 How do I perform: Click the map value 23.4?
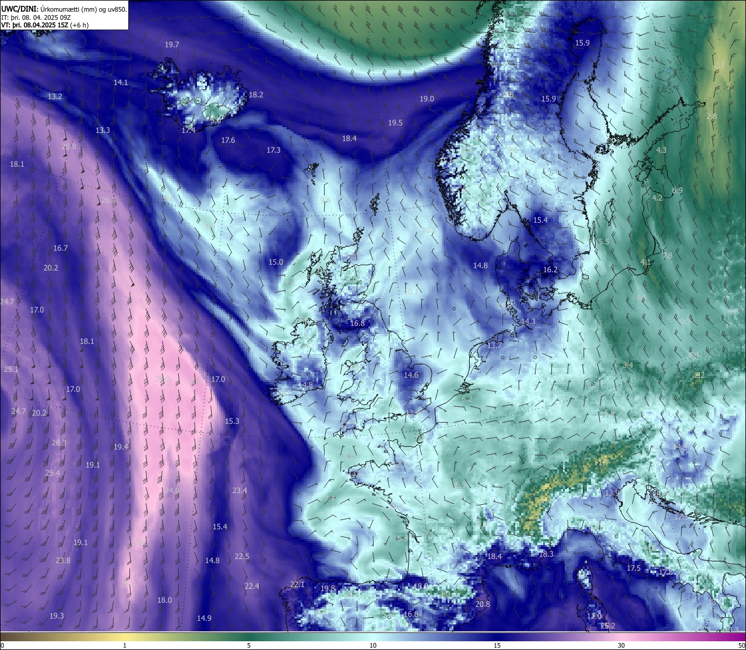pos(240,491)
